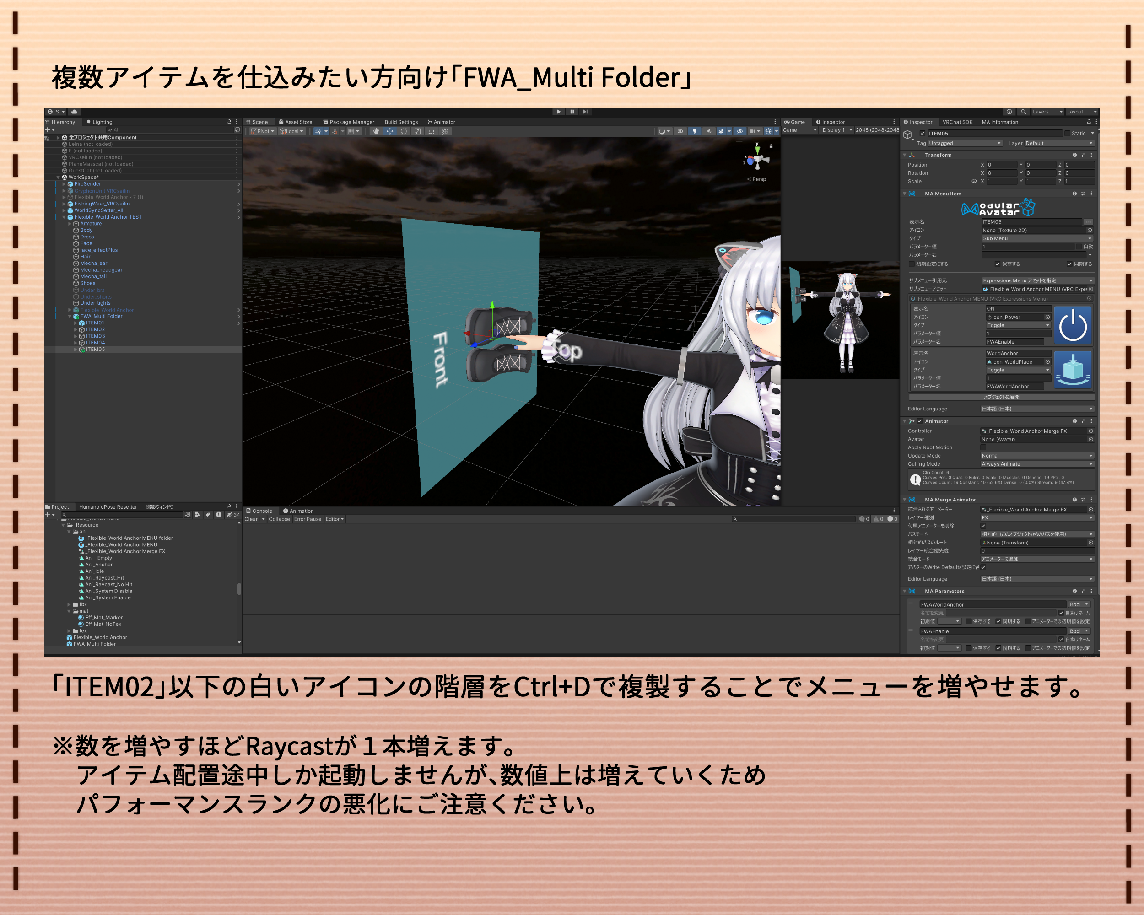Image resolution: width=1144 pixels, height=915 pixels.
Task: Switch to the Asset Store tab
Action: tap(296, 122)
